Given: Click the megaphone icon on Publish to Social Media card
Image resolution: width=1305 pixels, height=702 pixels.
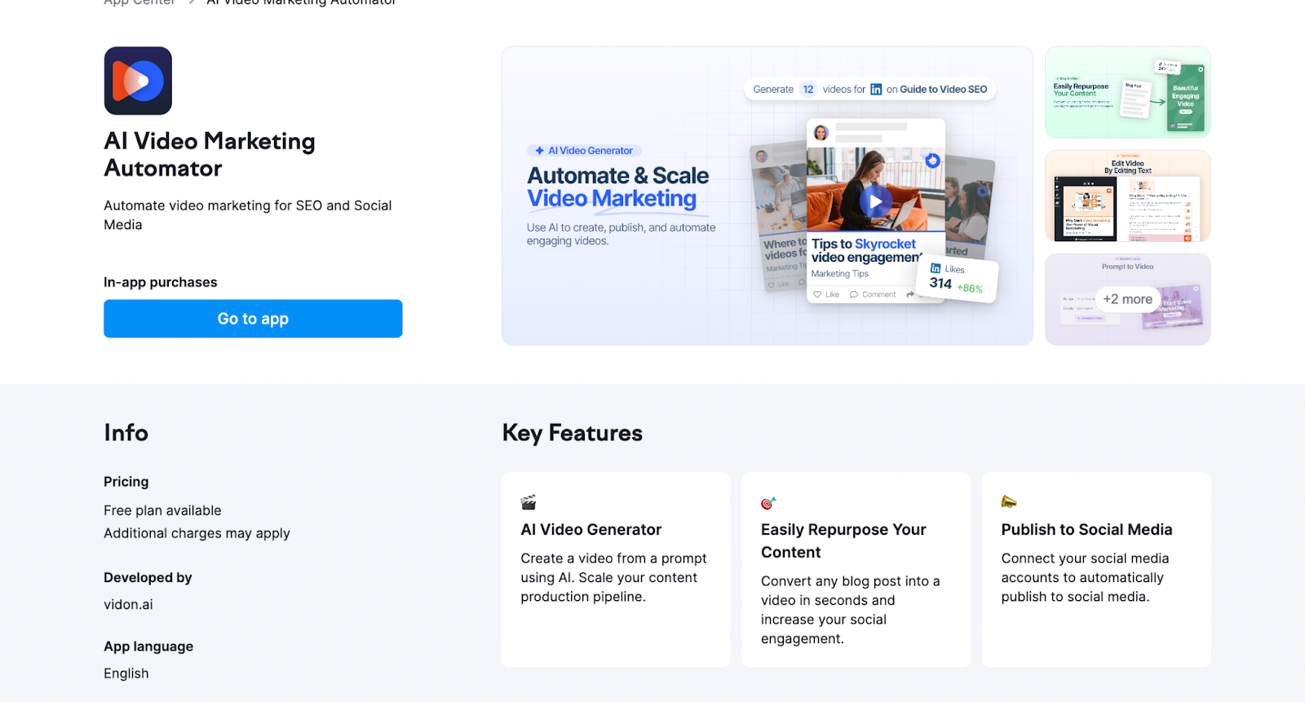Looking at the screenshot, I should 1009,501.
